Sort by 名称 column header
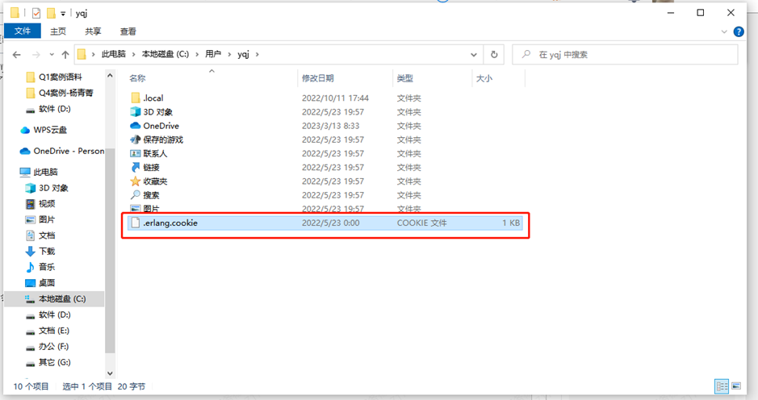The image size is (758, 400). coord(137,78)
